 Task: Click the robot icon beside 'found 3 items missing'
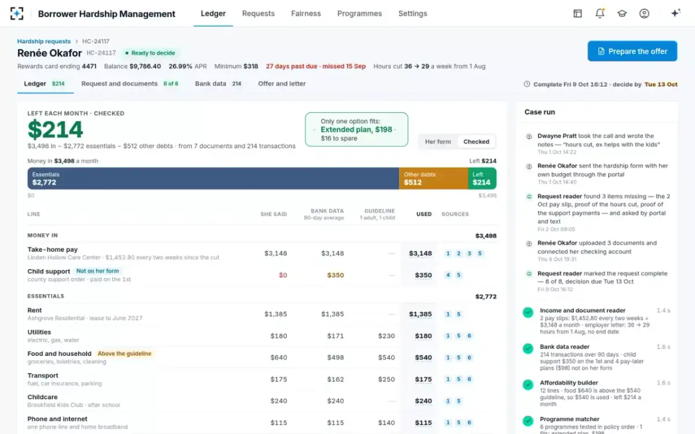click(x=529, y=197)
